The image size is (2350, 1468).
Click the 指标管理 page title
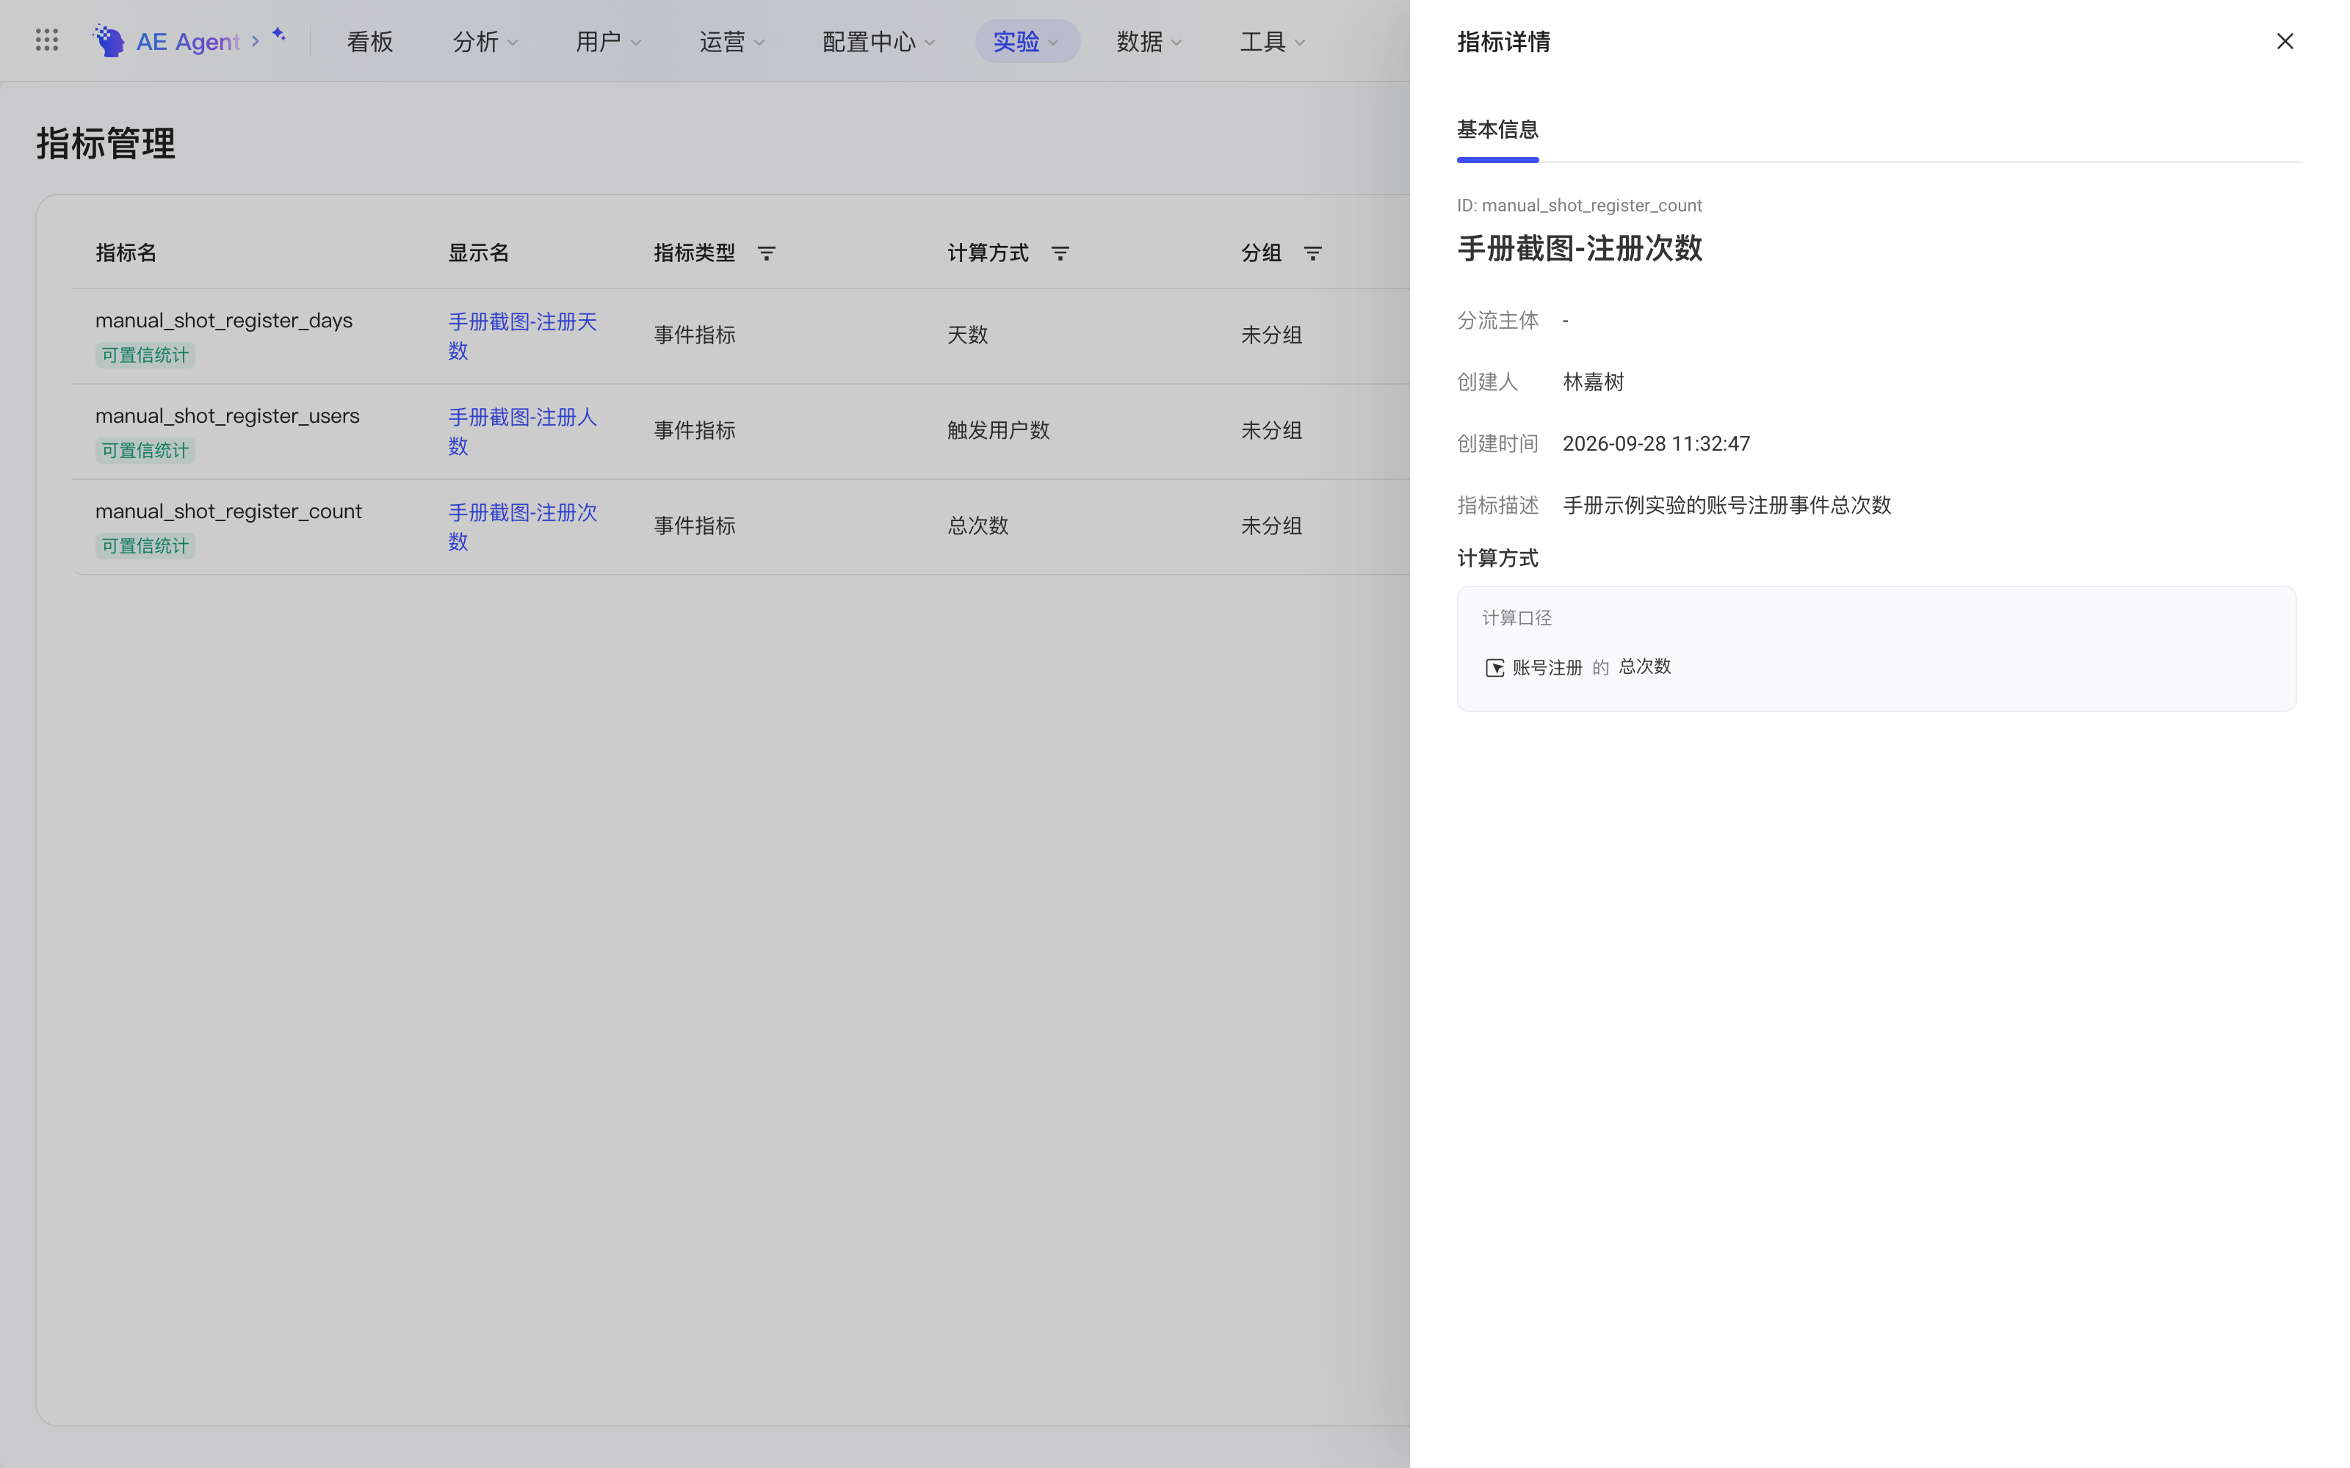click(106, 144)
